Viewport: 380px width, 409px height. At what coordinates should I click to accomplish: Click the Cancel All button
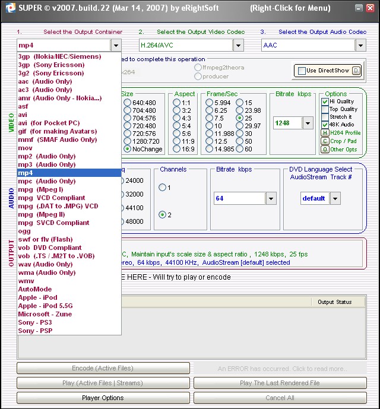280,398
